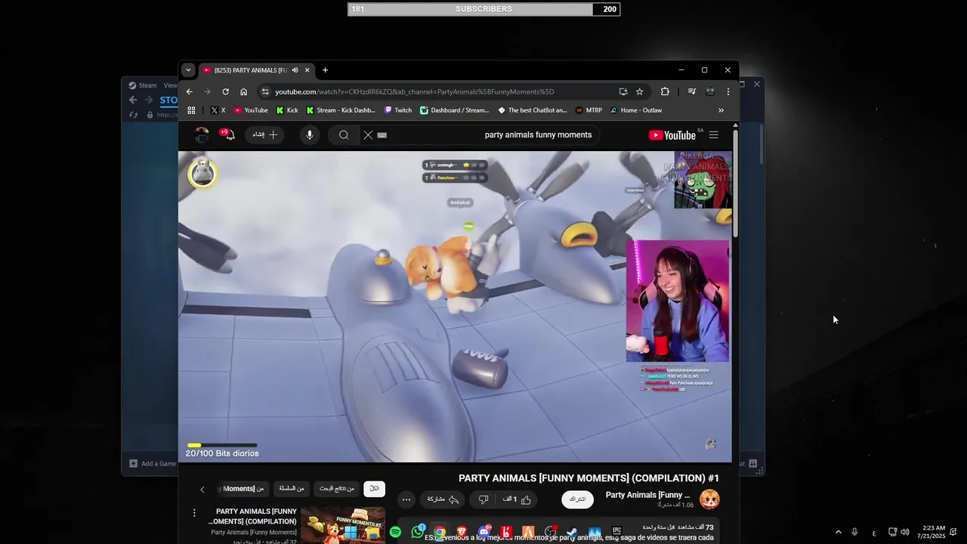Go to Chrome home page
Screen dimensions: 967x544
tap(243, 91)
